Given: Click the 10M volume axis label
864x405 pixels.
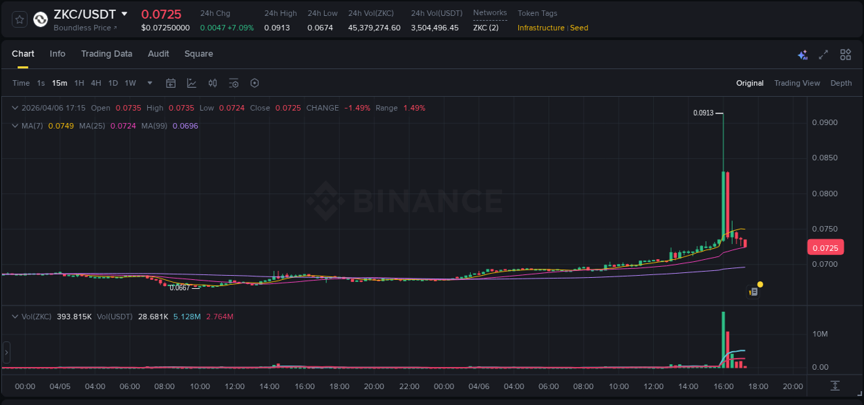Looking at the screenshot, I should (820, 334).
